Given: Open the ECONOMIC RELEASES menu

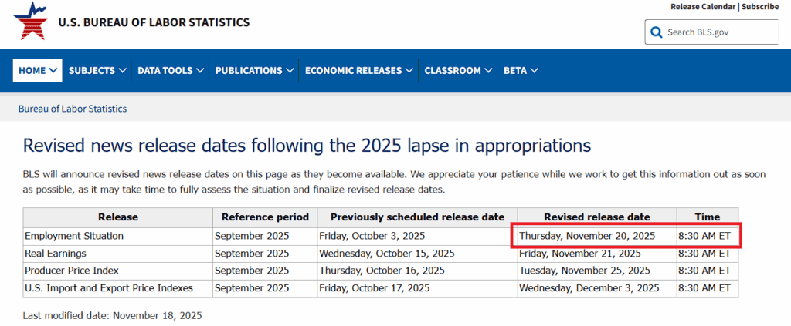Looking at the screenshot, I should [x=354, y=70].
